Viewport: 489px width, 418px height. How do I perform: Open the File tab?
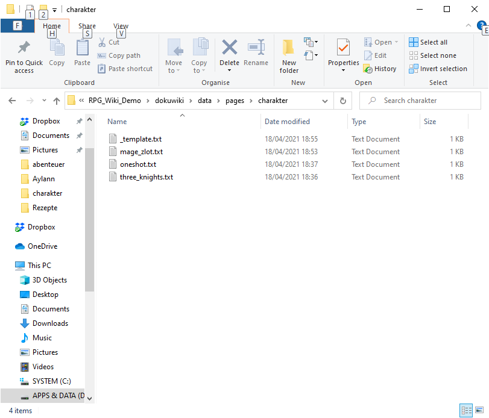pos(17,26)
